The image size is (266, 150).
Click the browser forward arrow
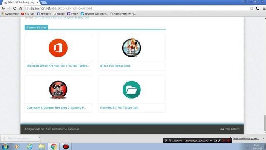tap(9, 8)
